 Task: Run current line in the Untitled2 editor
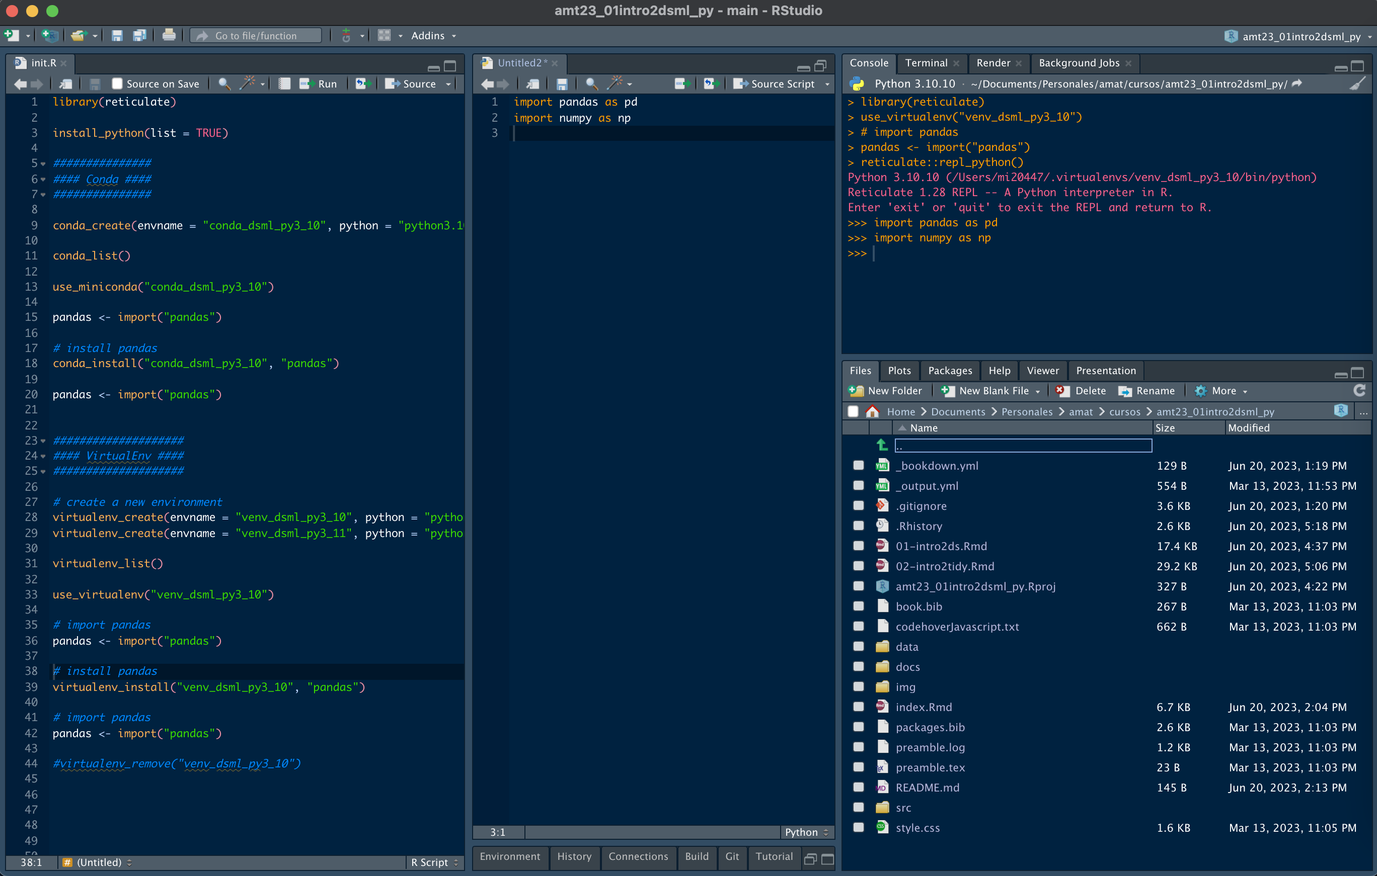tap(681, 84)
